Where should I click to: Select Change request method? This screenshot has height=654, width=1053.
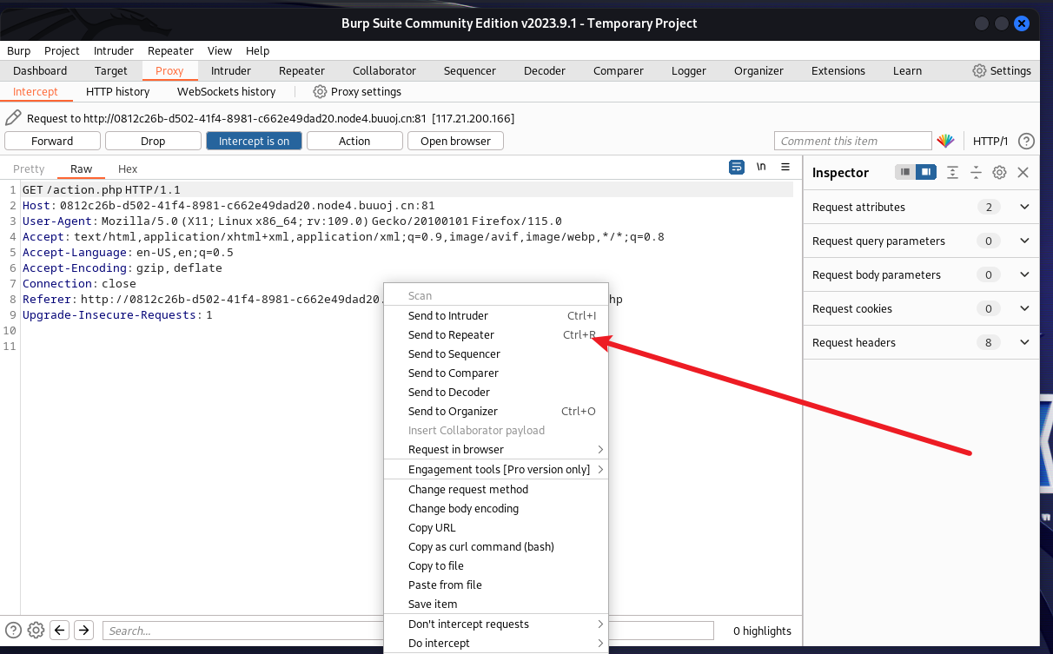(496, 490)
